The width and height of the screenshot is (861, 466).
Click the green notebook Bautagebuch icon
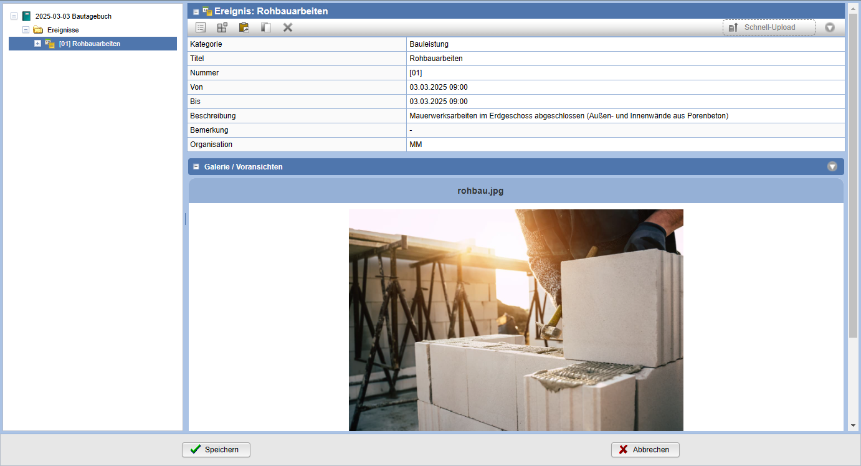[x=26, y=16]
